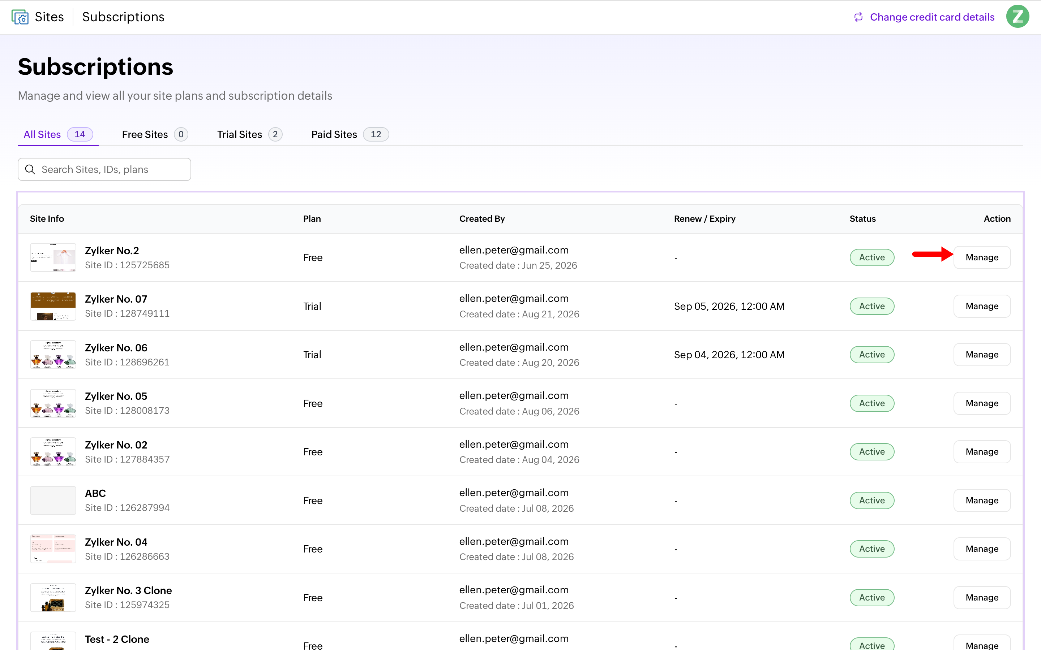The width and height of the screenshot is (1041, 650).
Task: Click the Sites title in header
Action: 49,17
